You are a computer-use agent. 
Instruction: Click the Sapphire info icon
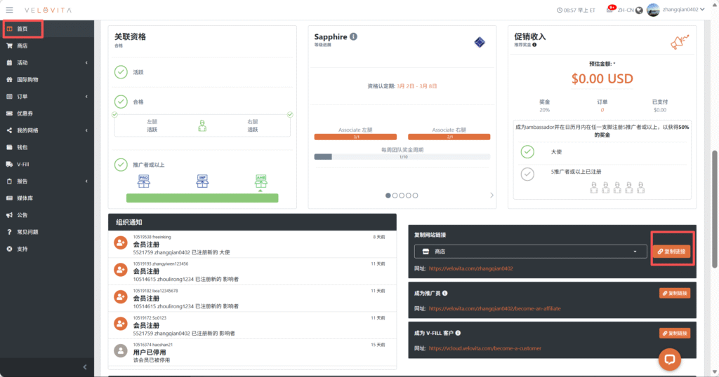pos(353,36)
